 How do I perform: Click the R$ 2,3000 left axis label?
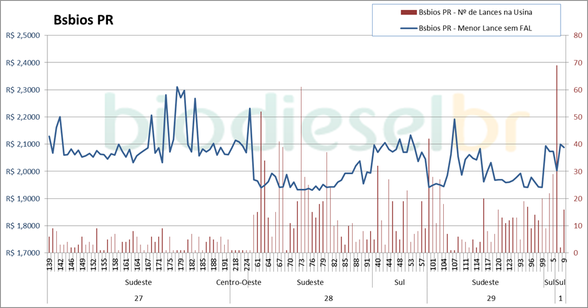pyautogui.click(x=22, y=90)
